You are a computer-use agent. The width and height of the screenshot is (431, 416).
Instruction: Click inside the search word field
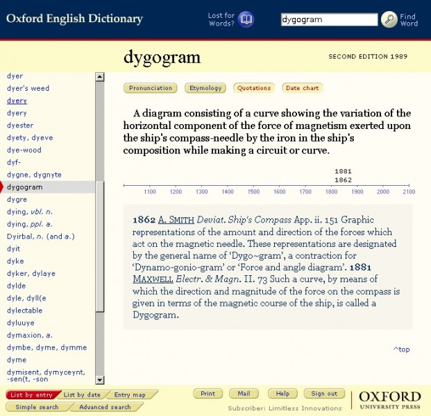coord(329,19)
